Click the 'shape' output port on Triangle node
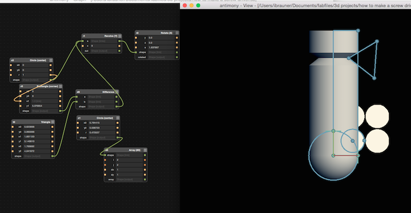 coord(53,156)
